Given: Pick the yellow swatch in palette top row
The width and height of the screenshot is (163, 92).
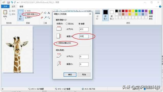Looking at the screenshot, I should point(133,11).
